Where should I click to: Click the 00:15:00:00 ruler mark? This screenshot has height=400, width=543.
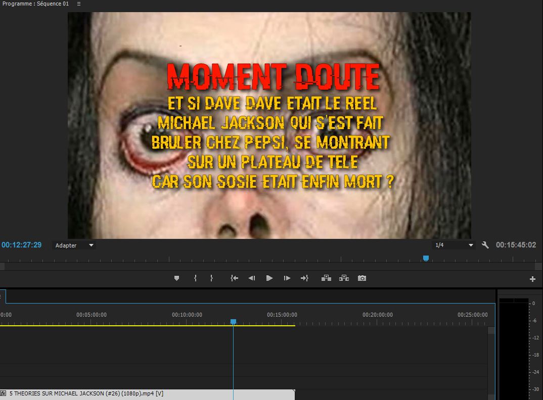[282, 315]
